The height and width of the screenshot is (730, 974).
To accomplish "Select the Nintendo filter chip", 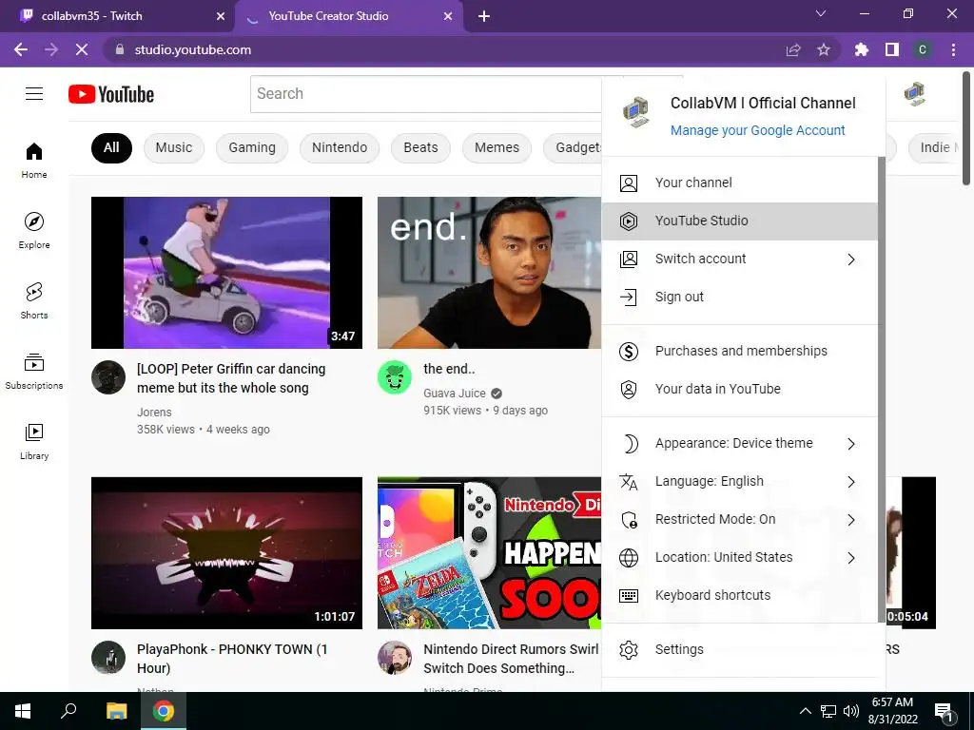I will [340, 147].
